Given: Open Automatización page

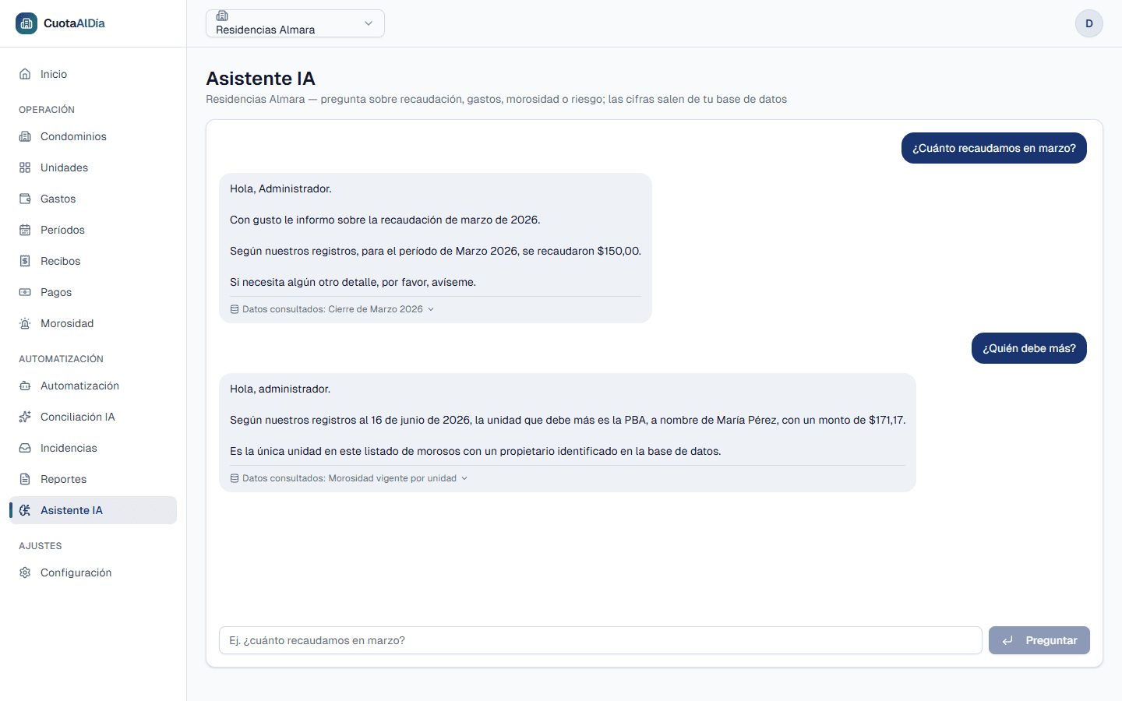Looking at the screenshot, I should tap(93, 386).
